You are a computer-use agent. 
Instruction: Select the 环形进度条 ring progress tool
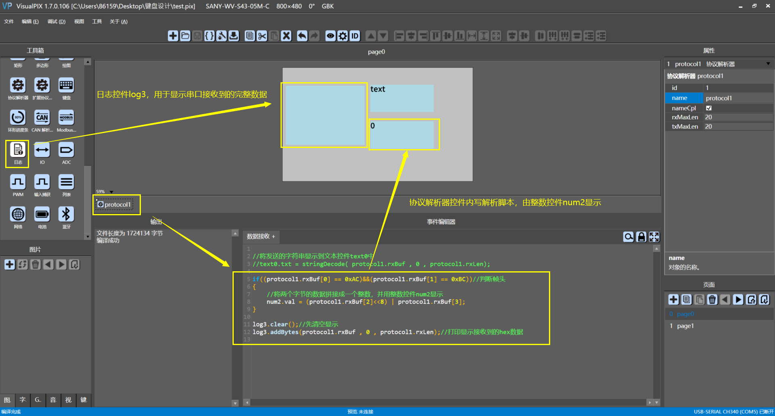pos(18,121)
